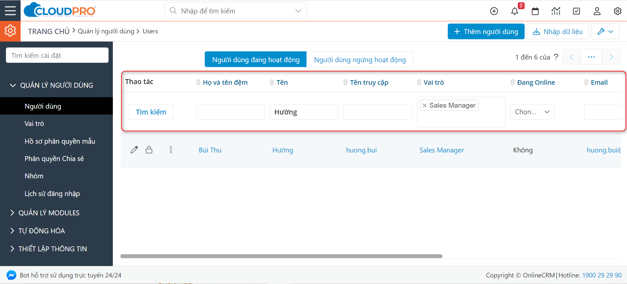Screen dimensions: 627x284
Task: Open notifications bell with 2 alerts
Action: point(515,11)
